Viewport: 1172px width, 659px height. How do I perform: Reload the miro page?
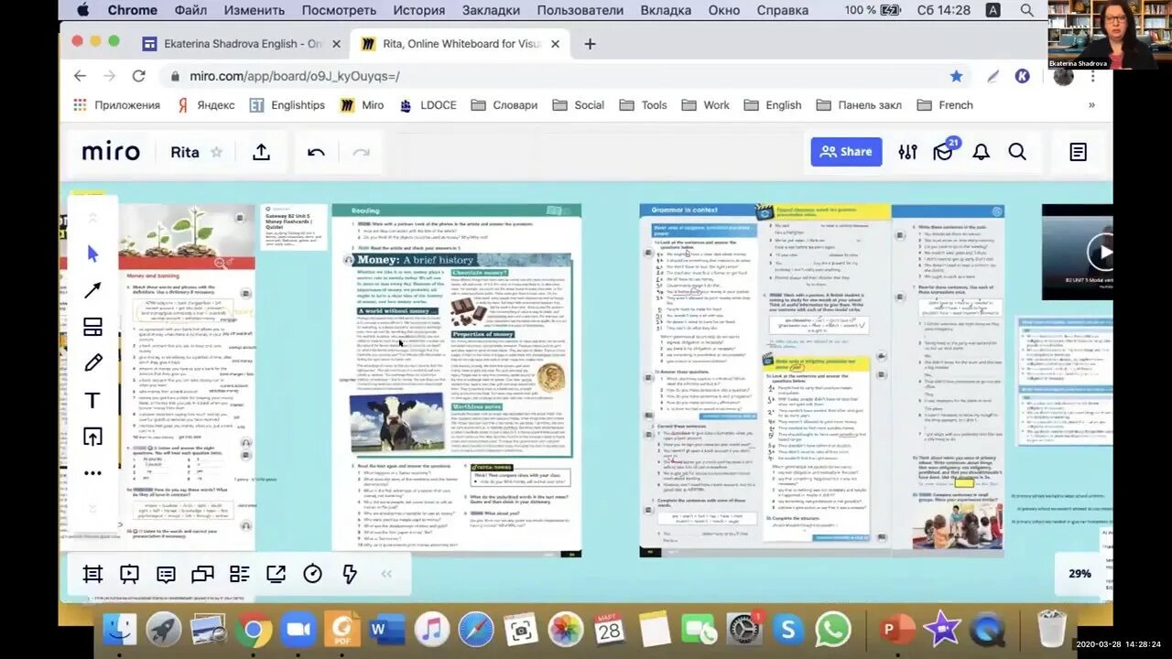click(138, 76)
